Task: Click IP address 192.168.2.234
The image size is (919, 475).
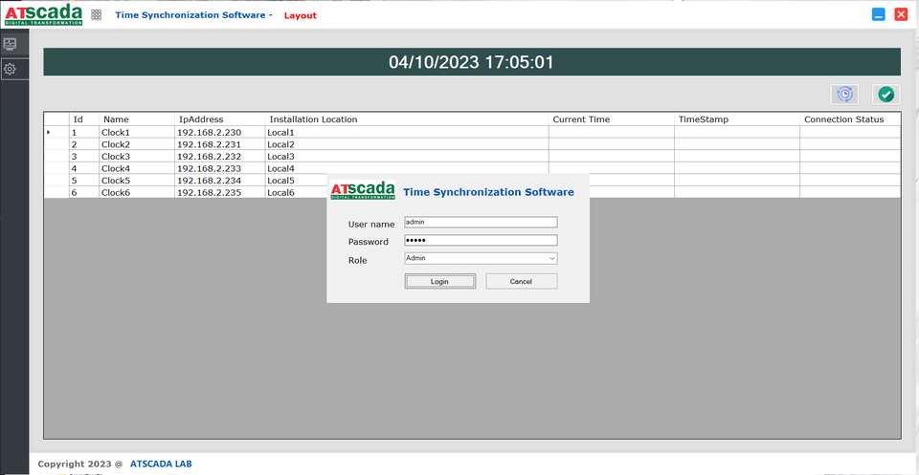Action: (220, 181)
